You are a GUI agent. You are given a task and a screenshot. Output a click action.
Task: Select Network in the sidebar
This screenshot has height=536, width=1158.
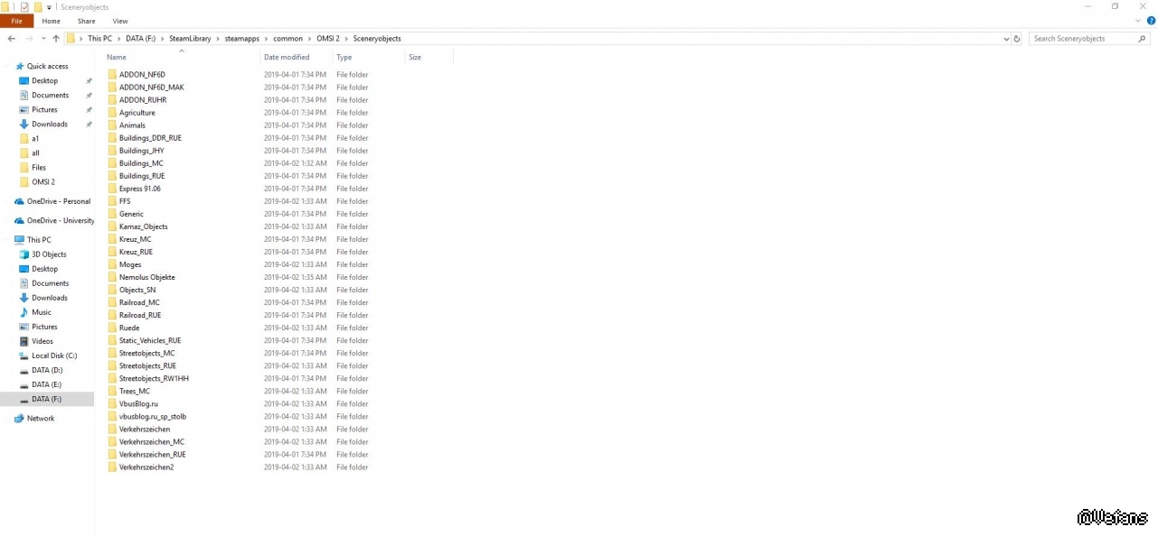click(x=40, y=419)
